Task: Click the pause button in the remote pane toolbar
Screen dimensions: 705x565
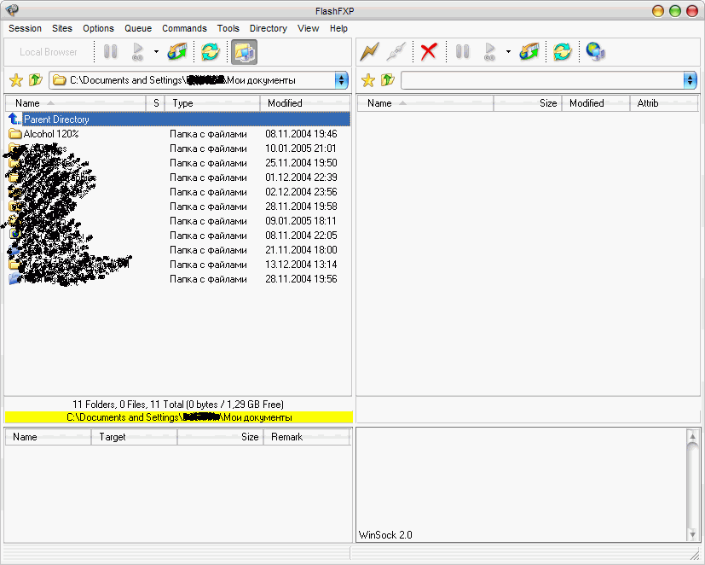Action: (462, 52)
